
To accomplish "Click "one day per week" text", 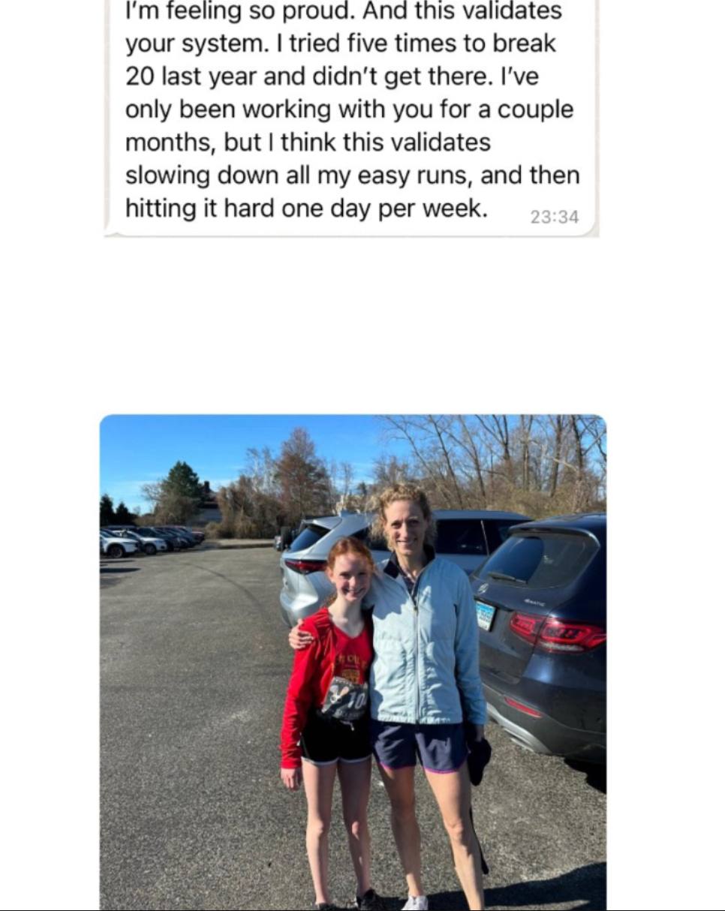I will click(x=384, y=209).
